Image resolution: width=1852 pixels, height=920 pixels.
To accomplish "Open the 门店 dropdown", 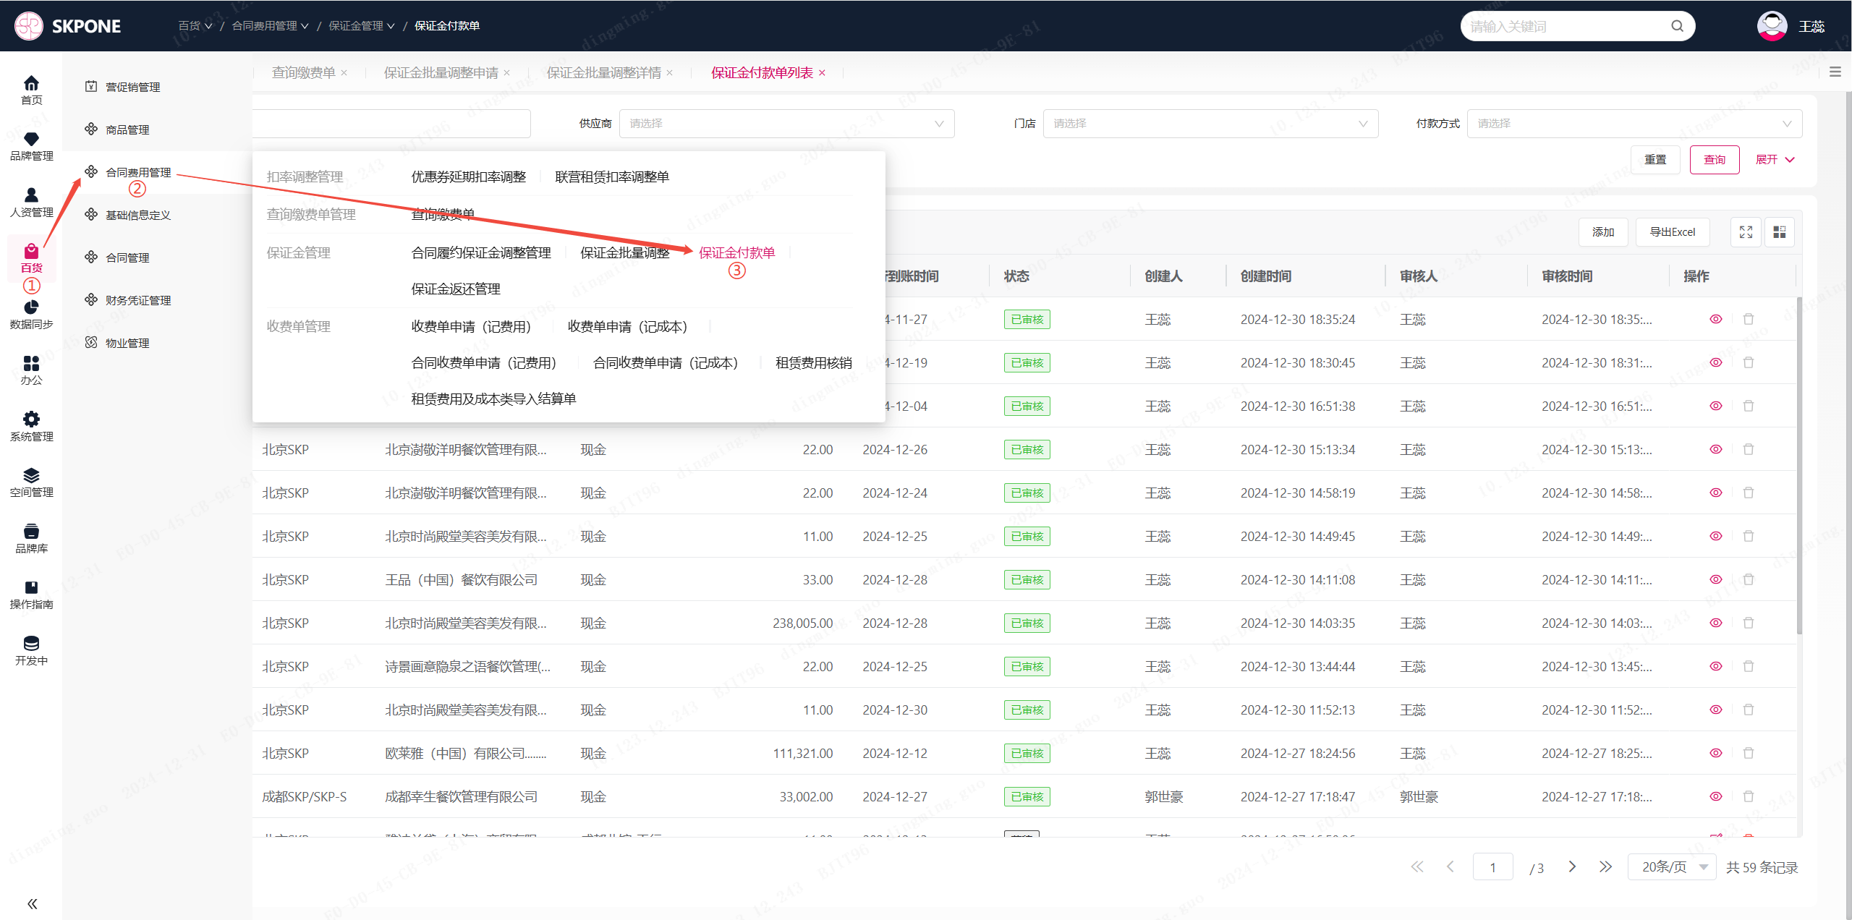I will [1210, 124].
